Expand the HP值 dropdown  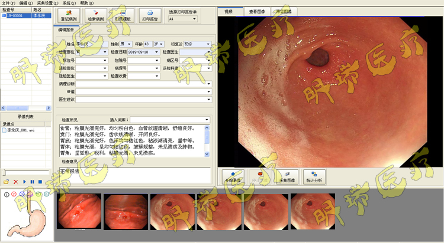(209, 91)
